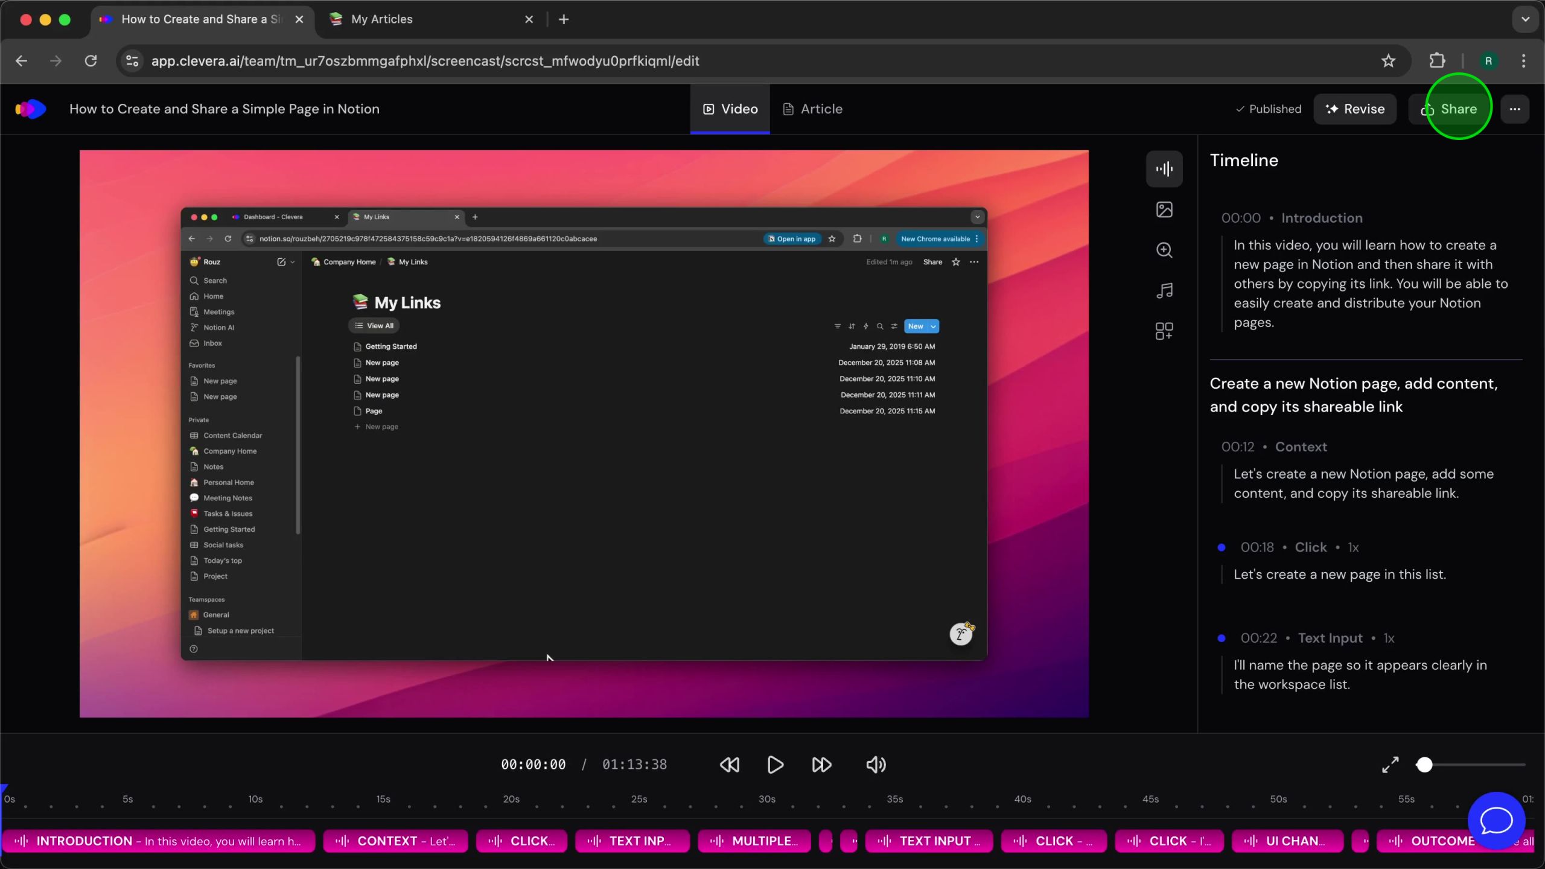
Task: Click the Revise button
Action: tap(1355, 109)
